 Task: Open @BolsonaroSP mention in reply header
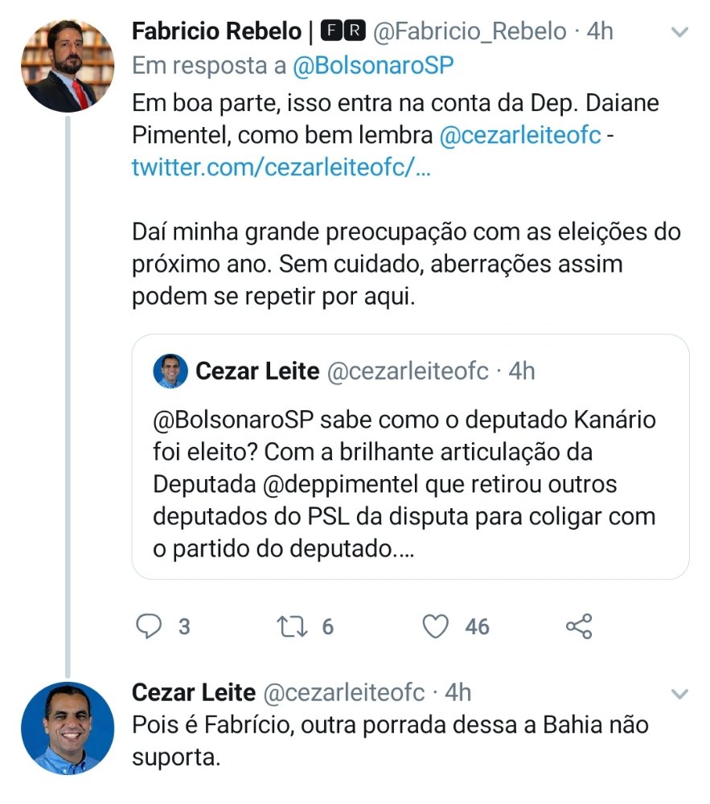(373, 66)
